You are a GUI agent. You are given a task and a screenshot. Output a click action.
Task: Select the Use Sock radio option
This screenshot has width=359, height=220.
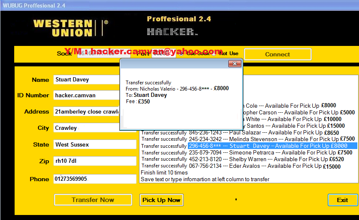[x=181, y=53]
